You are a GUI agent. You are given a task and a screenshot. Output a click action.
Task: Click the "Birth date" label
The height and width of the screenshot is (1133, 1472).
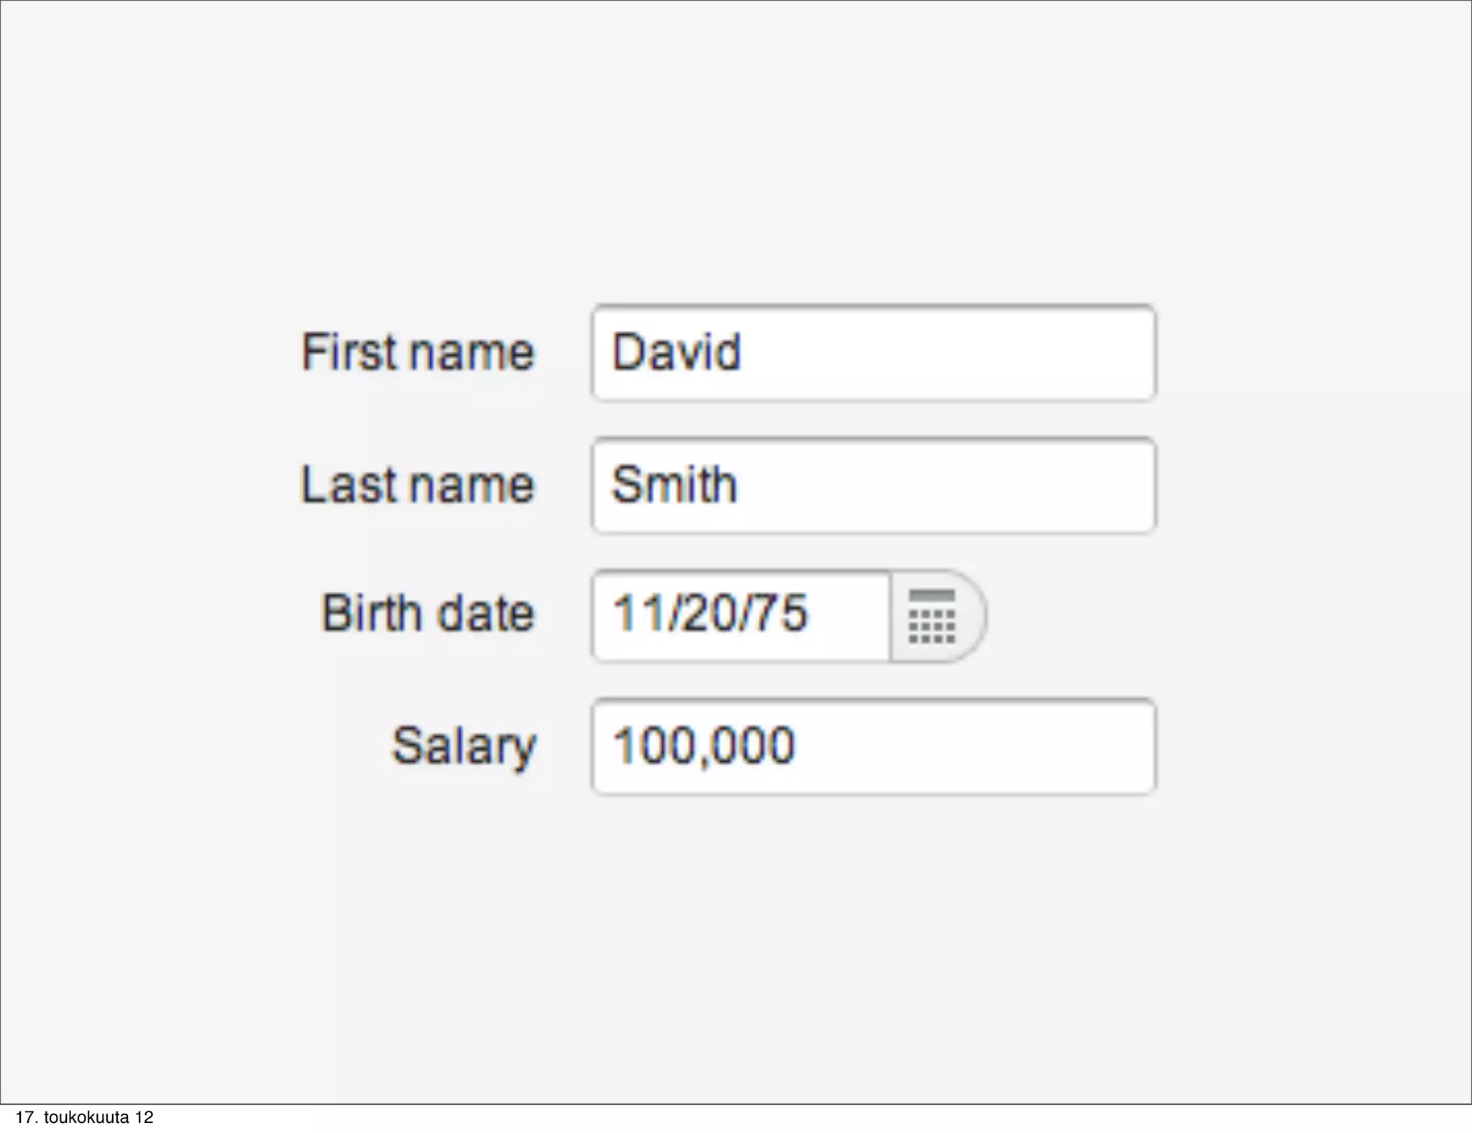(428, 613)
